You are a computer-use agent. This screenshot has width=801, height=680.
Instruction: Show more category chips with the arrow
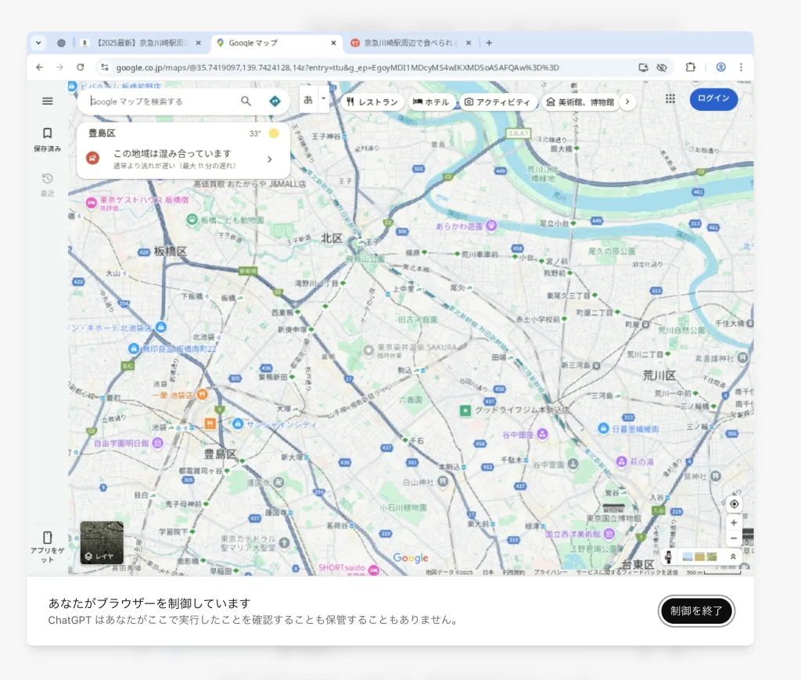coord(627,102)
